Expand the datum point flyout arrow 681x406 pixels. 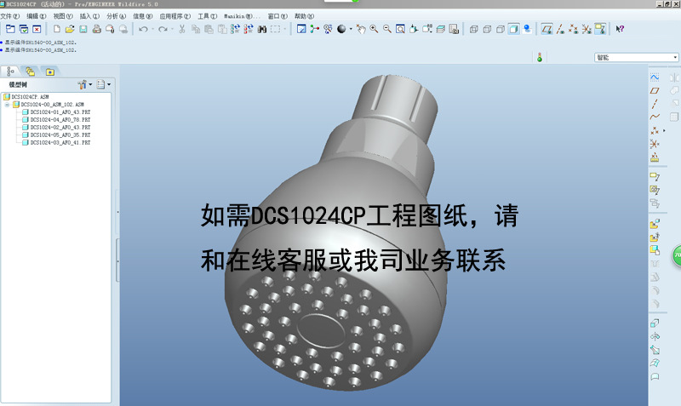[x=664, y=131]
